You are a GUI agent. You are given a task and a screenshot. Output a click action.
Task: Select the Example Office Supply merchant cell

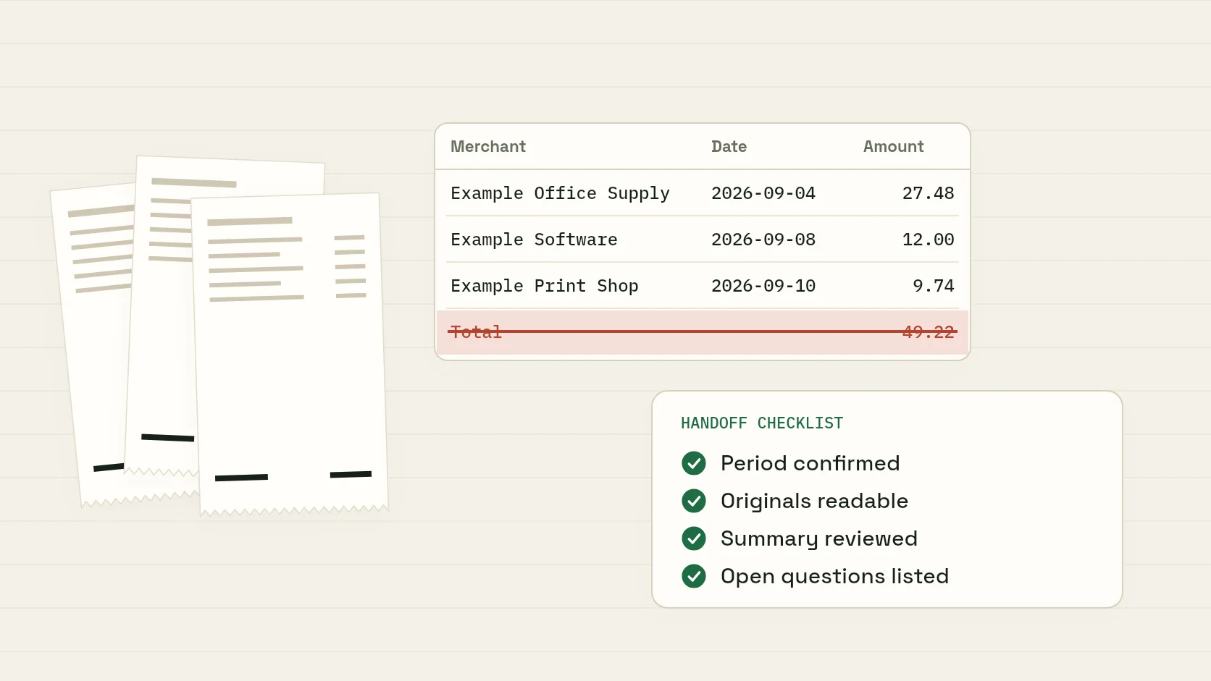point(560,193)
